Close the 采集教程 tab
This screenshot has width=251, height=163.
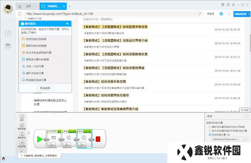64,6
